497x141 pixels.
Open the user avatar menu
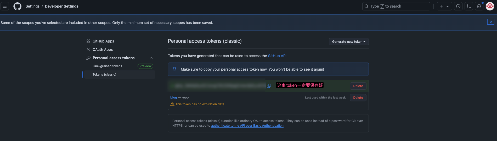[490, 6]
